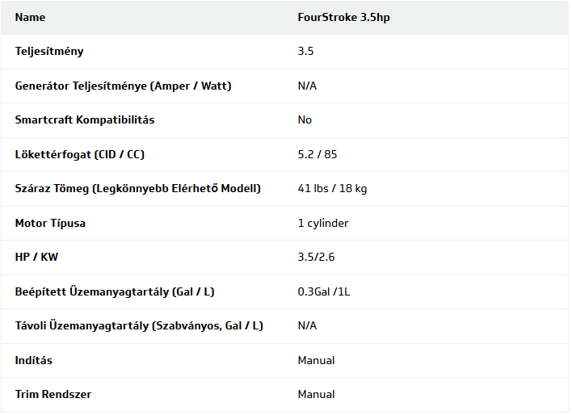Viewport: 572px width, 415px height.
Task: Click the "Motor Típusa" label
Action: click(x=50, y=223)
